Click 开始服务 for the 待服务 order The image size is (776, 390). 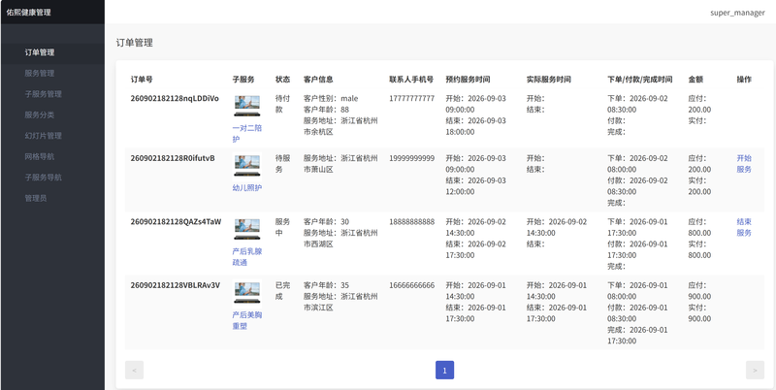(x=744, y=164)
